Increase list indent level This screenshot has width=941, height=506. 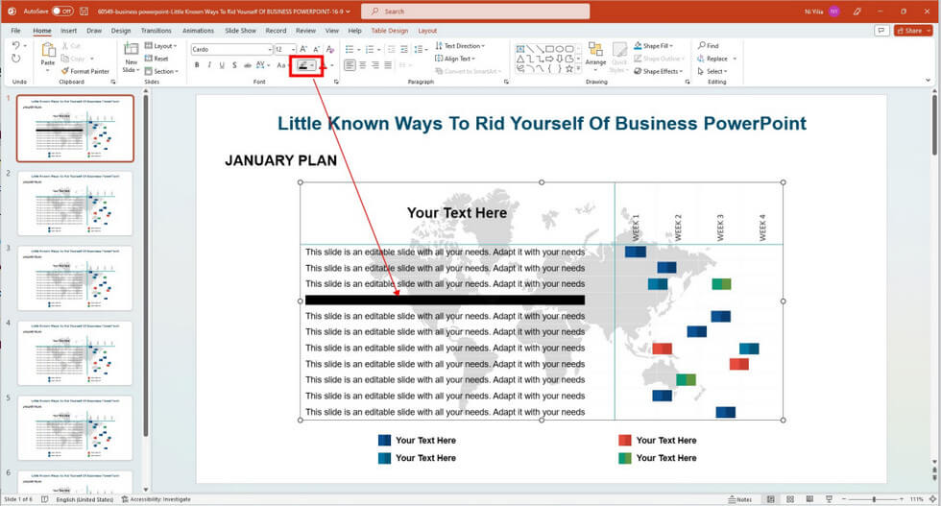404,49
